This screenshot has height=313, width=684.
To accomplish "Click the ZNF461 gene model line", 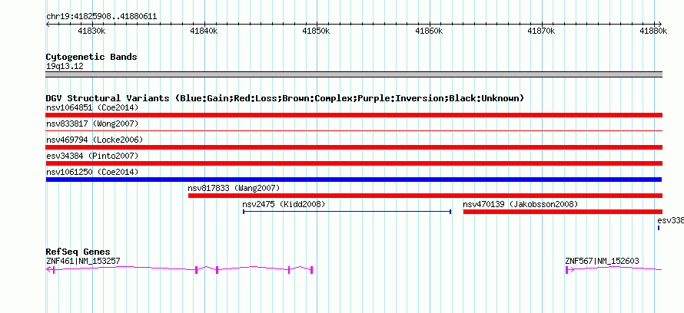I will point(179,269).
